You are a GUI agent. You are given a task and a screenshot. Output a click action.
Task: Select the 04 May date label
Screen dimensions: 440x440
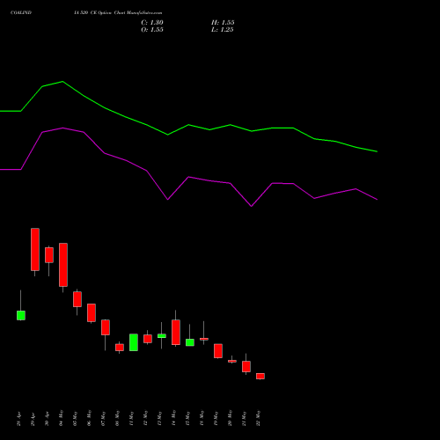(x=62, y=418)
